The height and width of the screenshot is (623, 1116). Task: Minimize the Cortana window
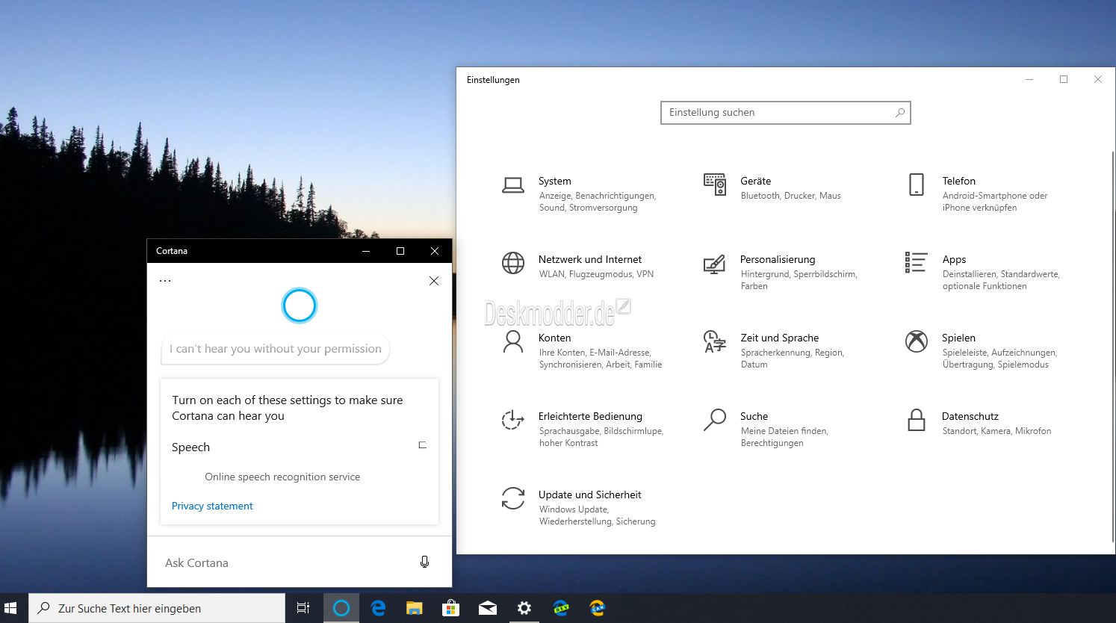click(x=366, y=251)
